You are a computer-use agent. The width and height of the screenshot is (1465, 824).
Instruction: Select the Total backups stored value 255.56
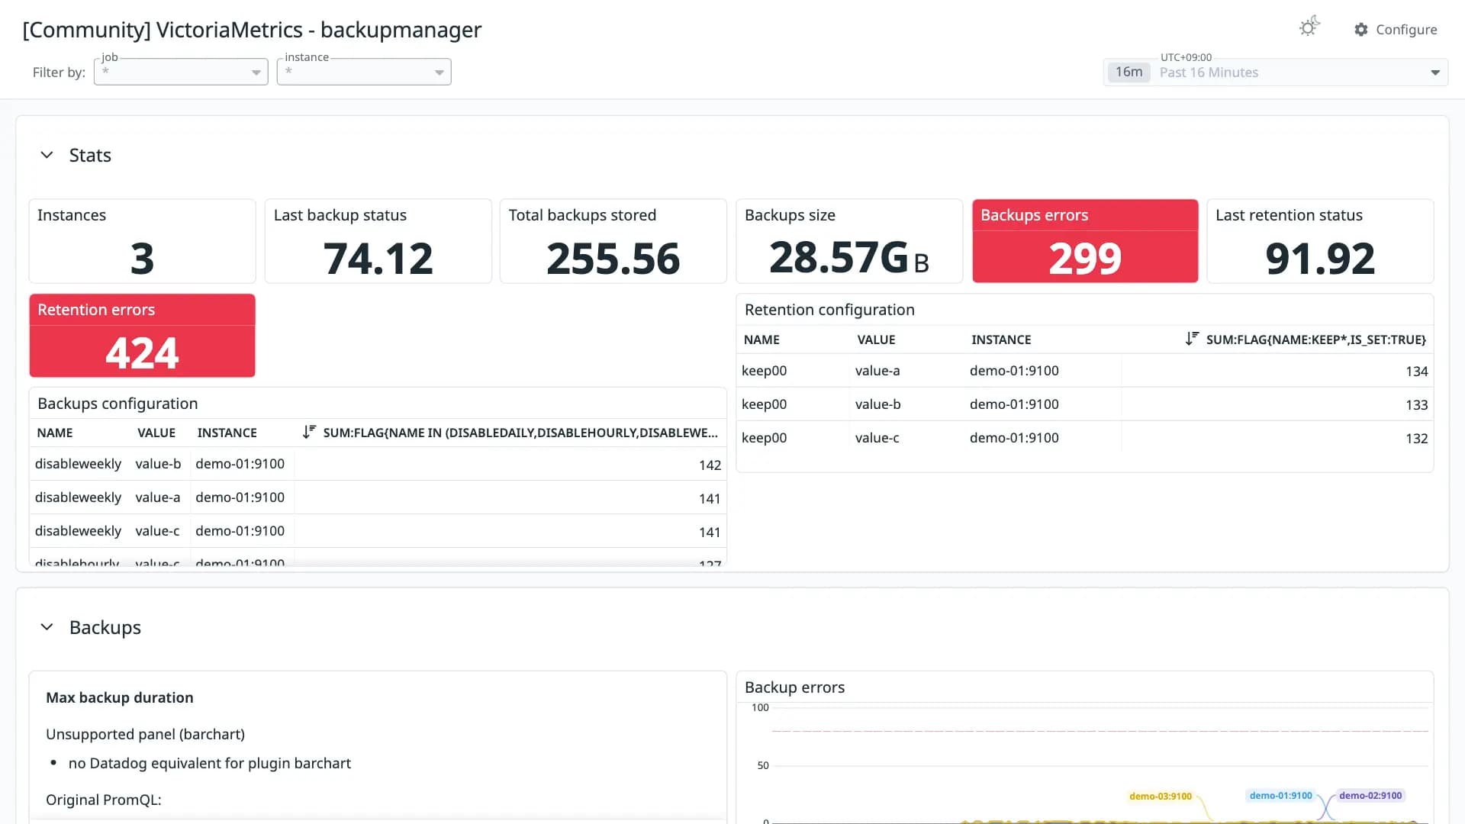tap(613, 259)
